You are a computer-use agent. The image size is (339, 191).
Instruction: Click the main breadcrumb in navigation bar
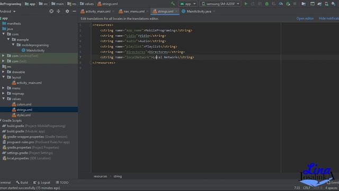[x=58, y=4]
